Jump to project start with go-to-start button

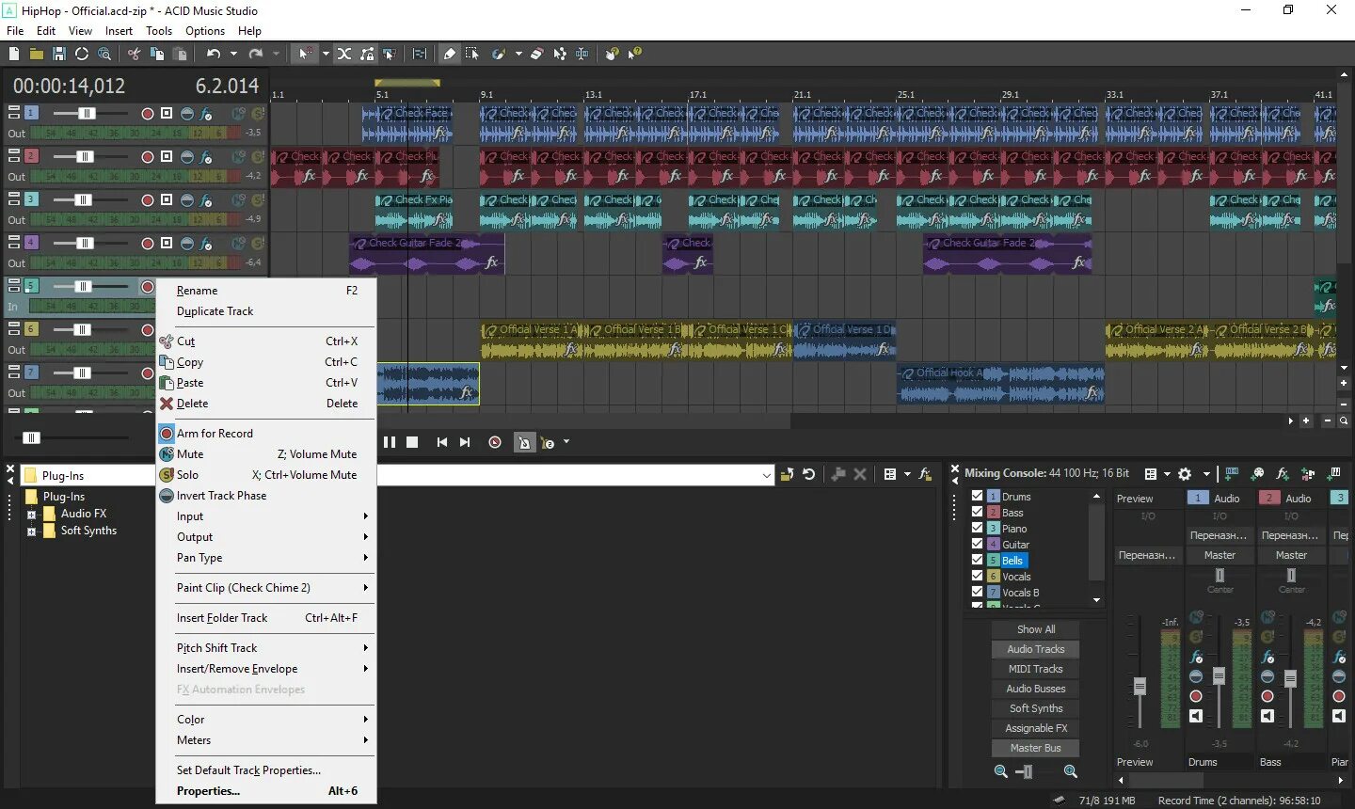click(x=442, y=442)
